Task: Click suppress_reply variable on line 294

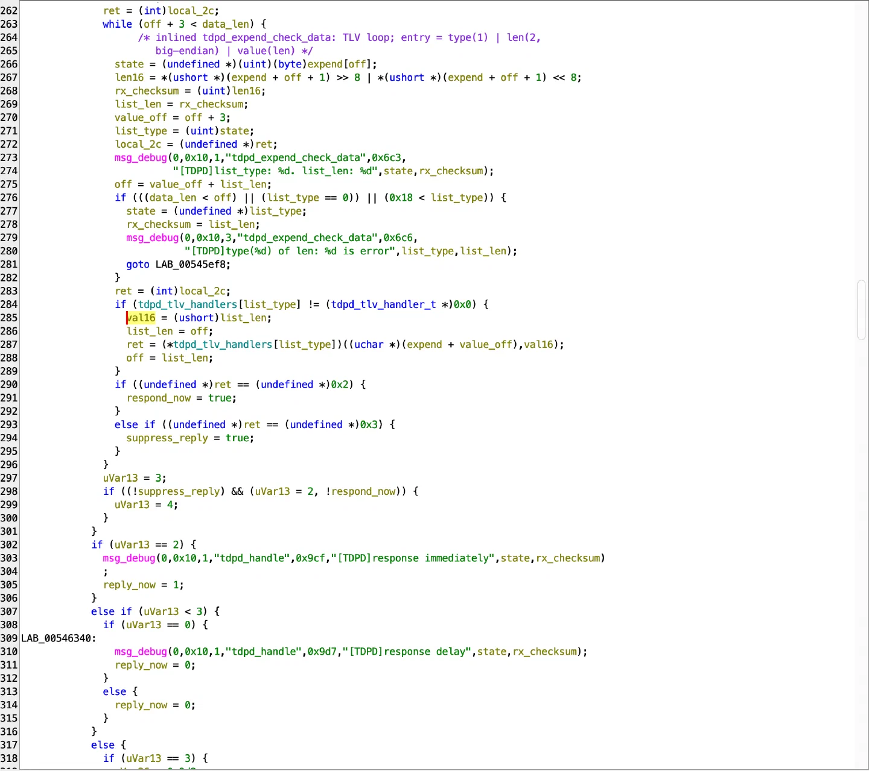Action: 167,438
